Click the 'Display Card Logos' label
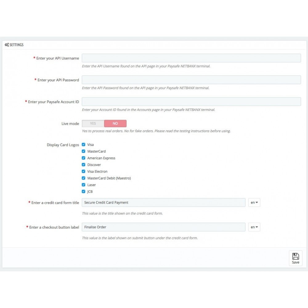The width and height of the screenshot is (308, 308). pos(63,145)
